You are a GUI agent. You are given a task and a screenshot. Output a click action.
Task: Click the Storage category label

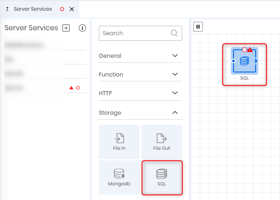(110, 113)
